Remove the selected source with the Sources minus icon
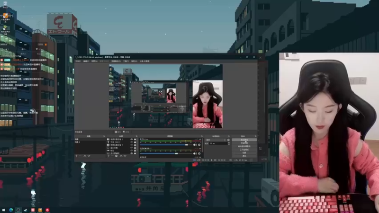Viewport: 379px width, 213px height. click(113, 156)
